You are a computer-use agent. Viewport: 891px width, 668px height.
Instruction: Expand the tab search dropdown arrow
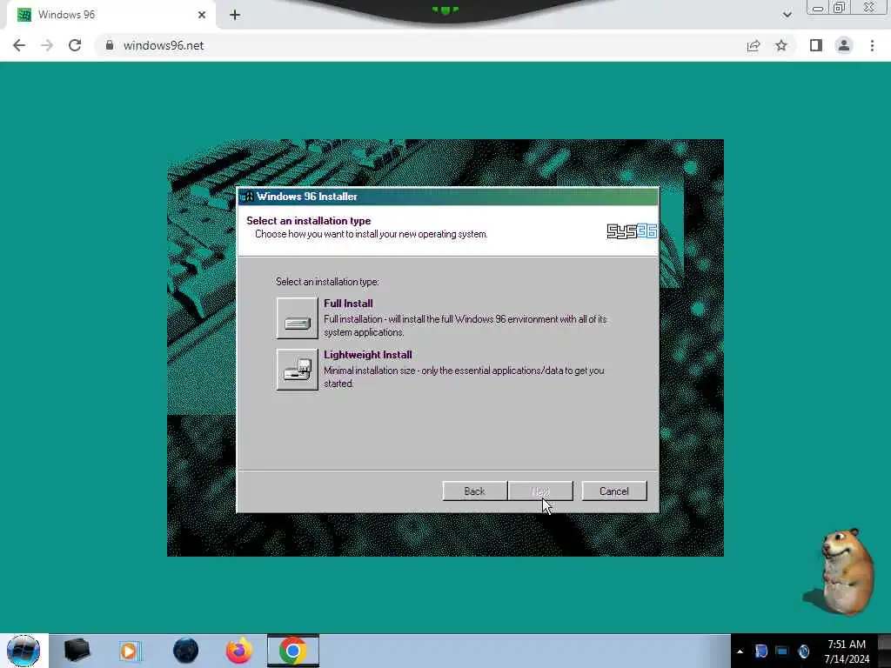(787, 15)
